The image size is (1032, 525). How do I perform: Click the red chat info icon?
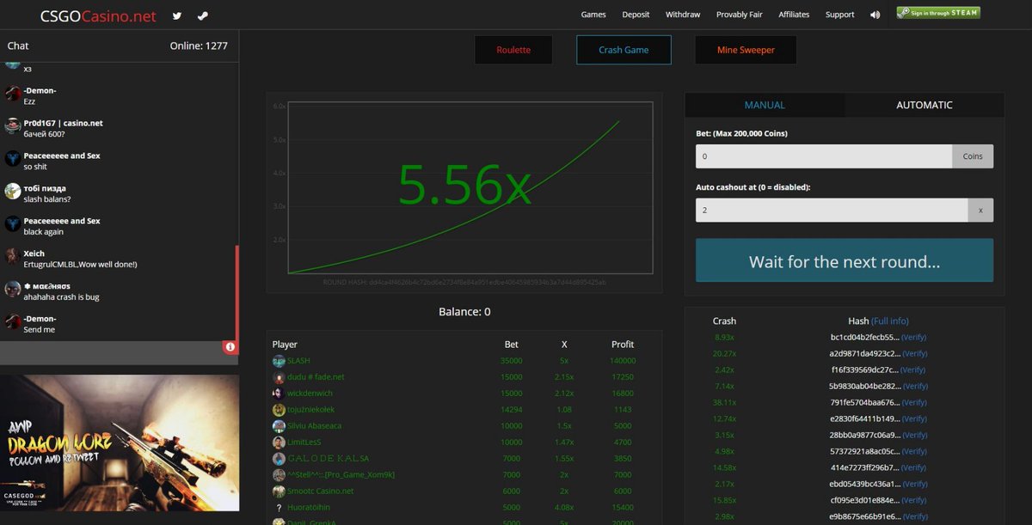(230, 347)
